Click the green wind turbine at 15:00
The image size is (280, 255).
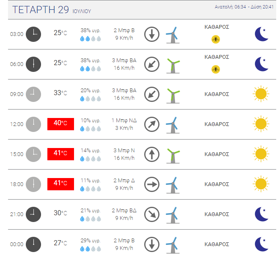pyautogui.click(x=173, y=156)
